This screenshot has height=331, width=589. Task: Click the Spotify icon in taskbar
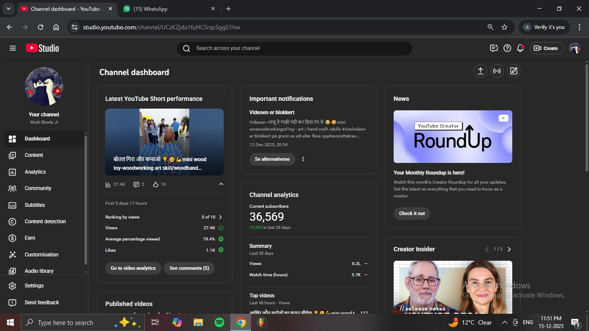219,322
